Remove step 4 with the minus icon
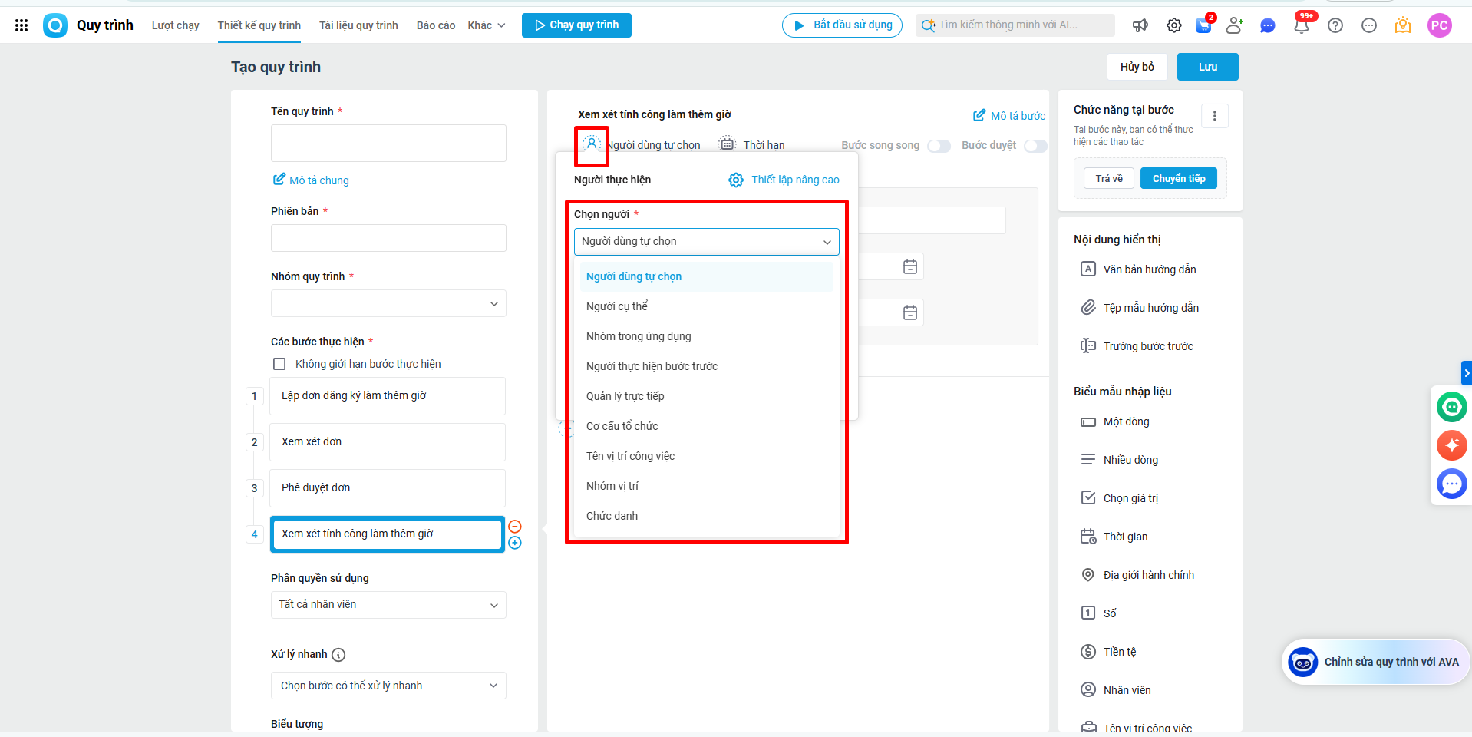The height and width of the screenshot is (737, 1472). click(x=515, y=526)
